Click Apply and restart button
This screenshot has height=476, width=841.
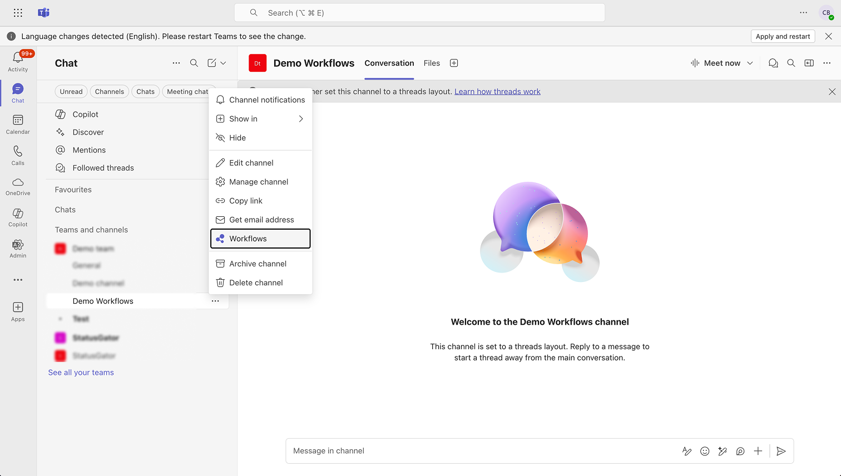coord(783,36)
